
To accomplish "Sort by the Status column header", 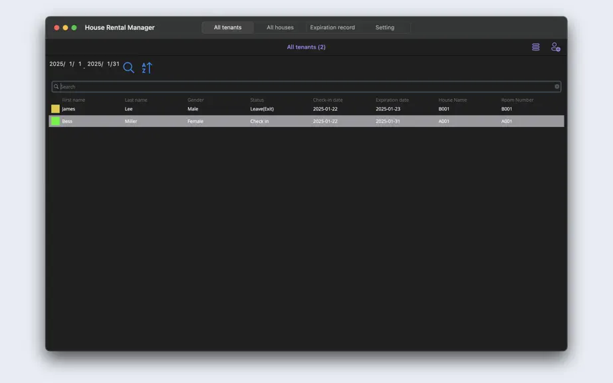I will 257,100.
